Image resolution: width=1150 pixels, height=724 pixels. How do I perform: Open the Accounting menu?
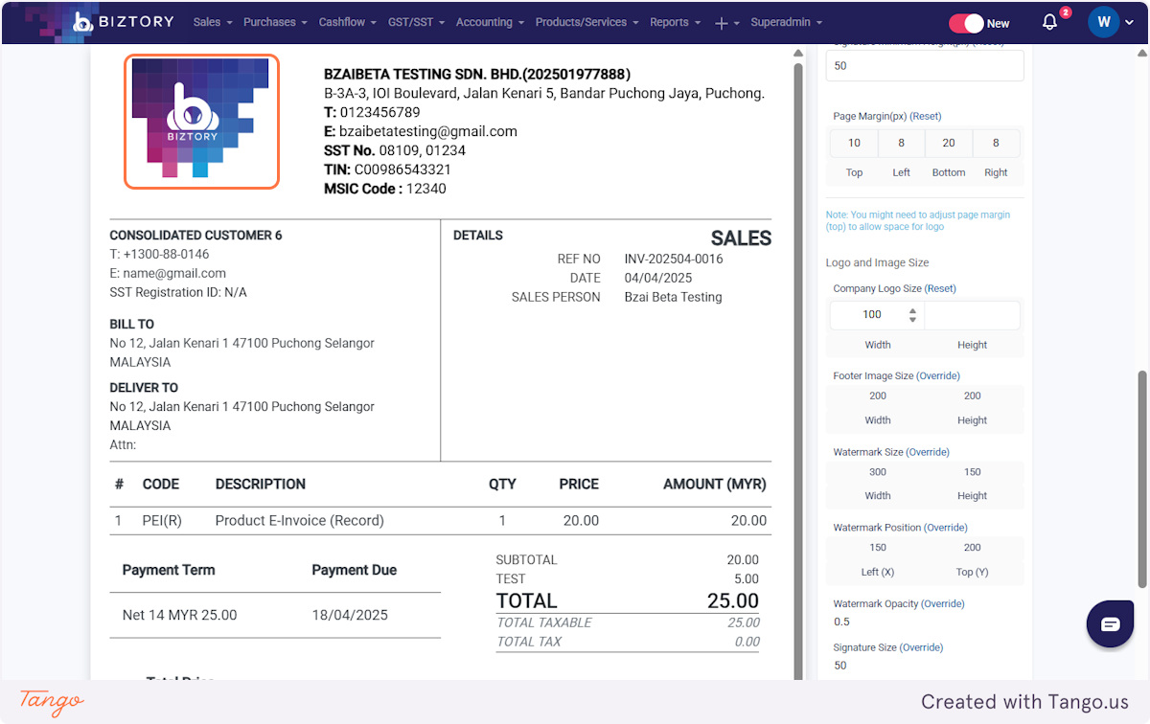tap(490, 22)
